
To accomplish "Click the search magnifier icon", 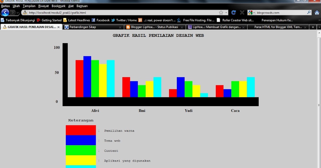I will [x=309, y=13].
